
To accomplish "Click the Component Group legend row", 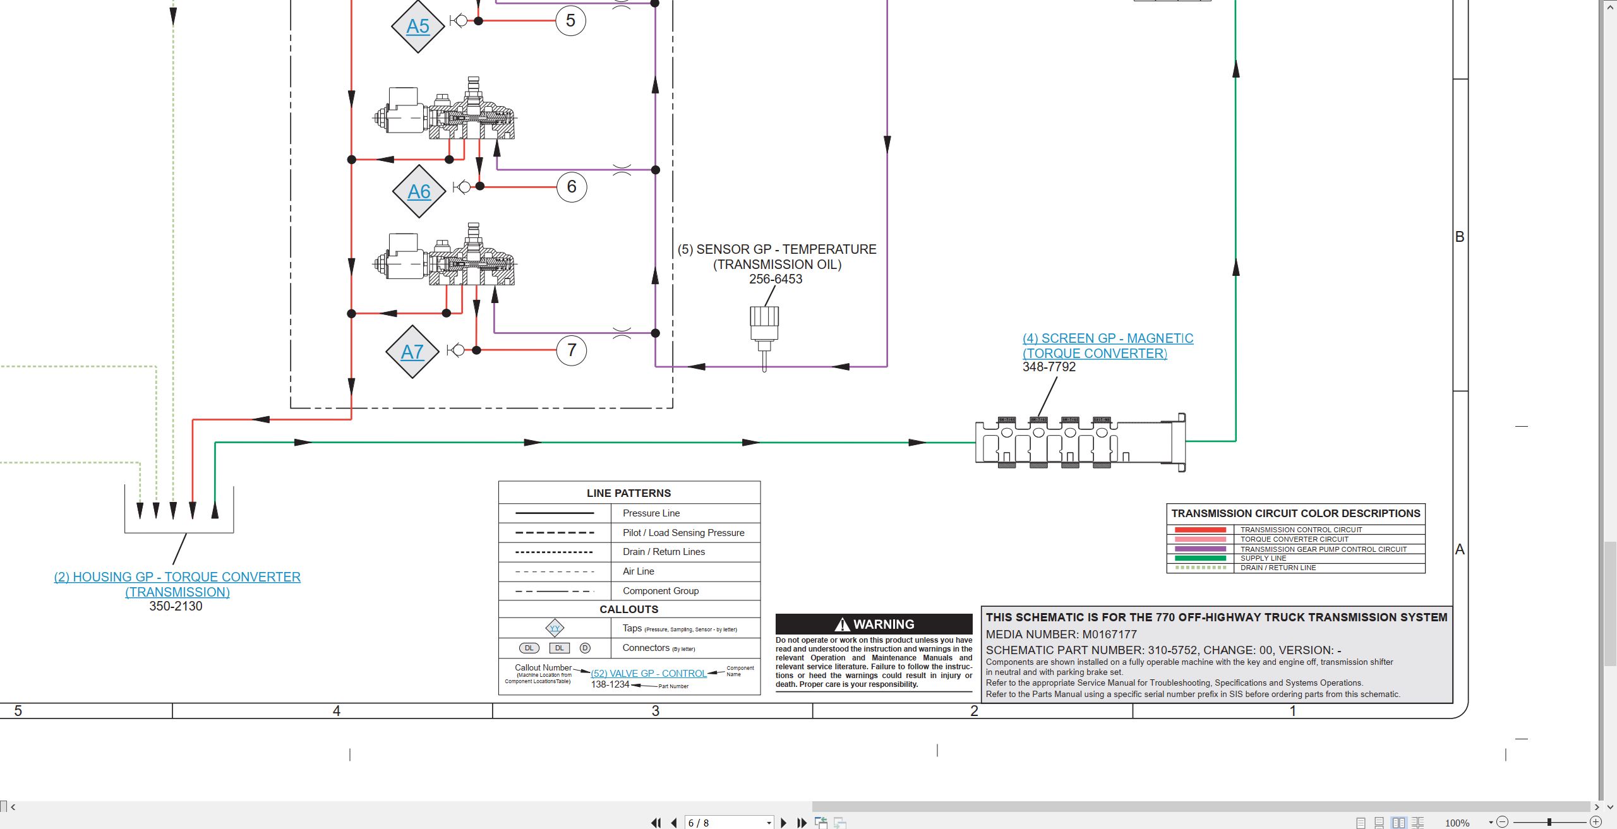I will click(629, 591).
